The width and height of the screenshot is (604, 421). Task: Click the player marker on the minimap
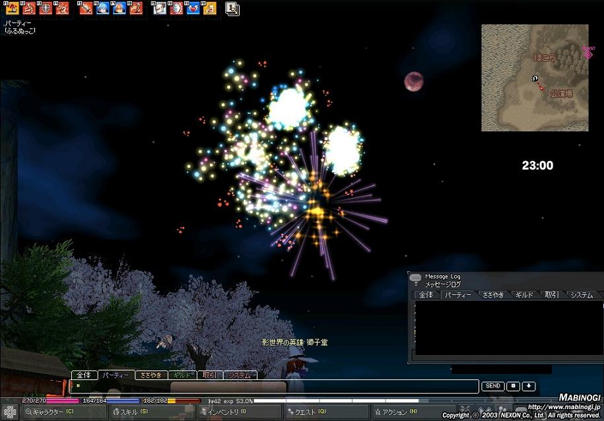[x=535, y=79]
